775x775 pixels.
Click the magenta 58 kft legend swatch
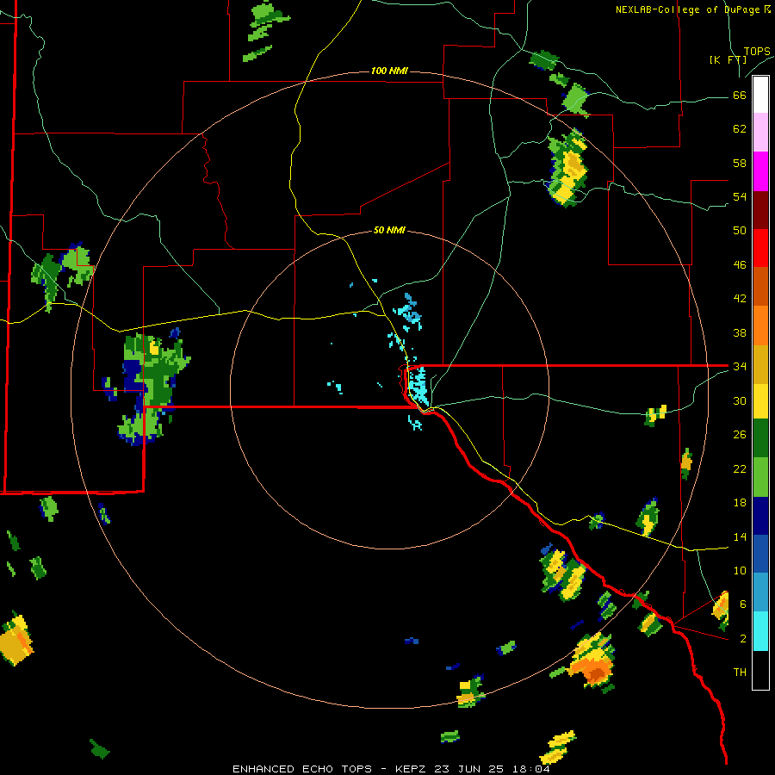click(x=760, y=171)
